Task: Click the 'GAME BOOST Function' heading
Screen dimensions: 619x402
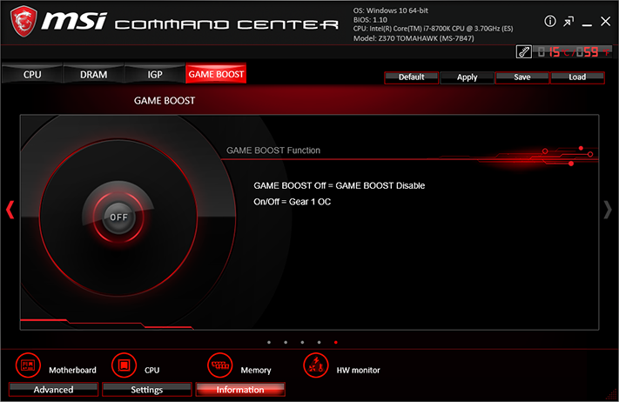Action: pos(273,151)
